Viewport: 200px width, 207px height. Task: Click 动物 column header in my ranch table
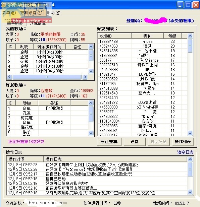tap(24, 47)
